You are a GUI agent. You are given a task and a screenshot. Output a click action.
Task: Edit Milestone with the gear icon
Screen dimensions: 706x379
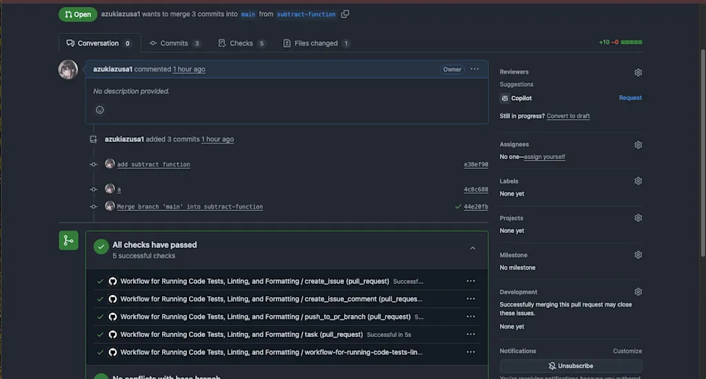click(x=638, y=255)
